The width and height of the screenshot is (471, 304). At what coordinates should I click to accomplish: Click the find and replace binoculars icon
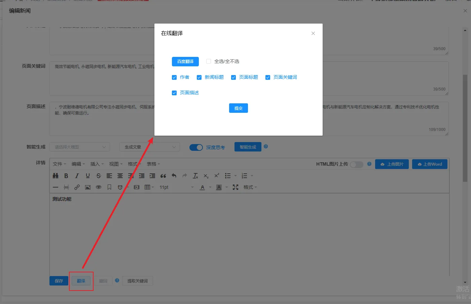click(56, 176)
